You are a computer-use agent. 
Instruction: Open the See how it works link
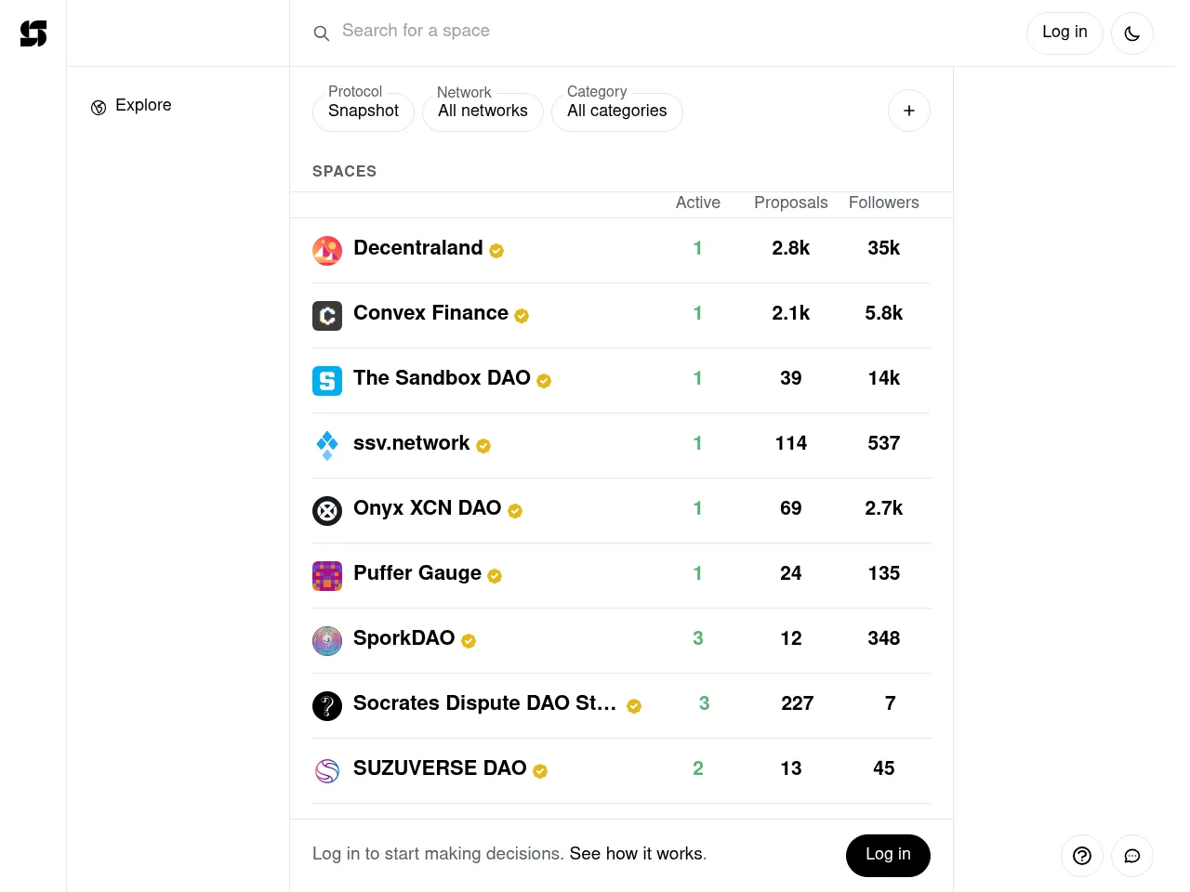pos(637,854)
